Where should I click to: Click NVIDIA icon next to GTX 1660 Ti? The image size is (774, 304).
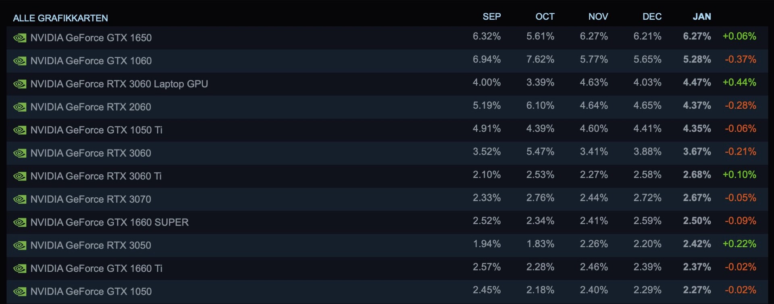20,269
